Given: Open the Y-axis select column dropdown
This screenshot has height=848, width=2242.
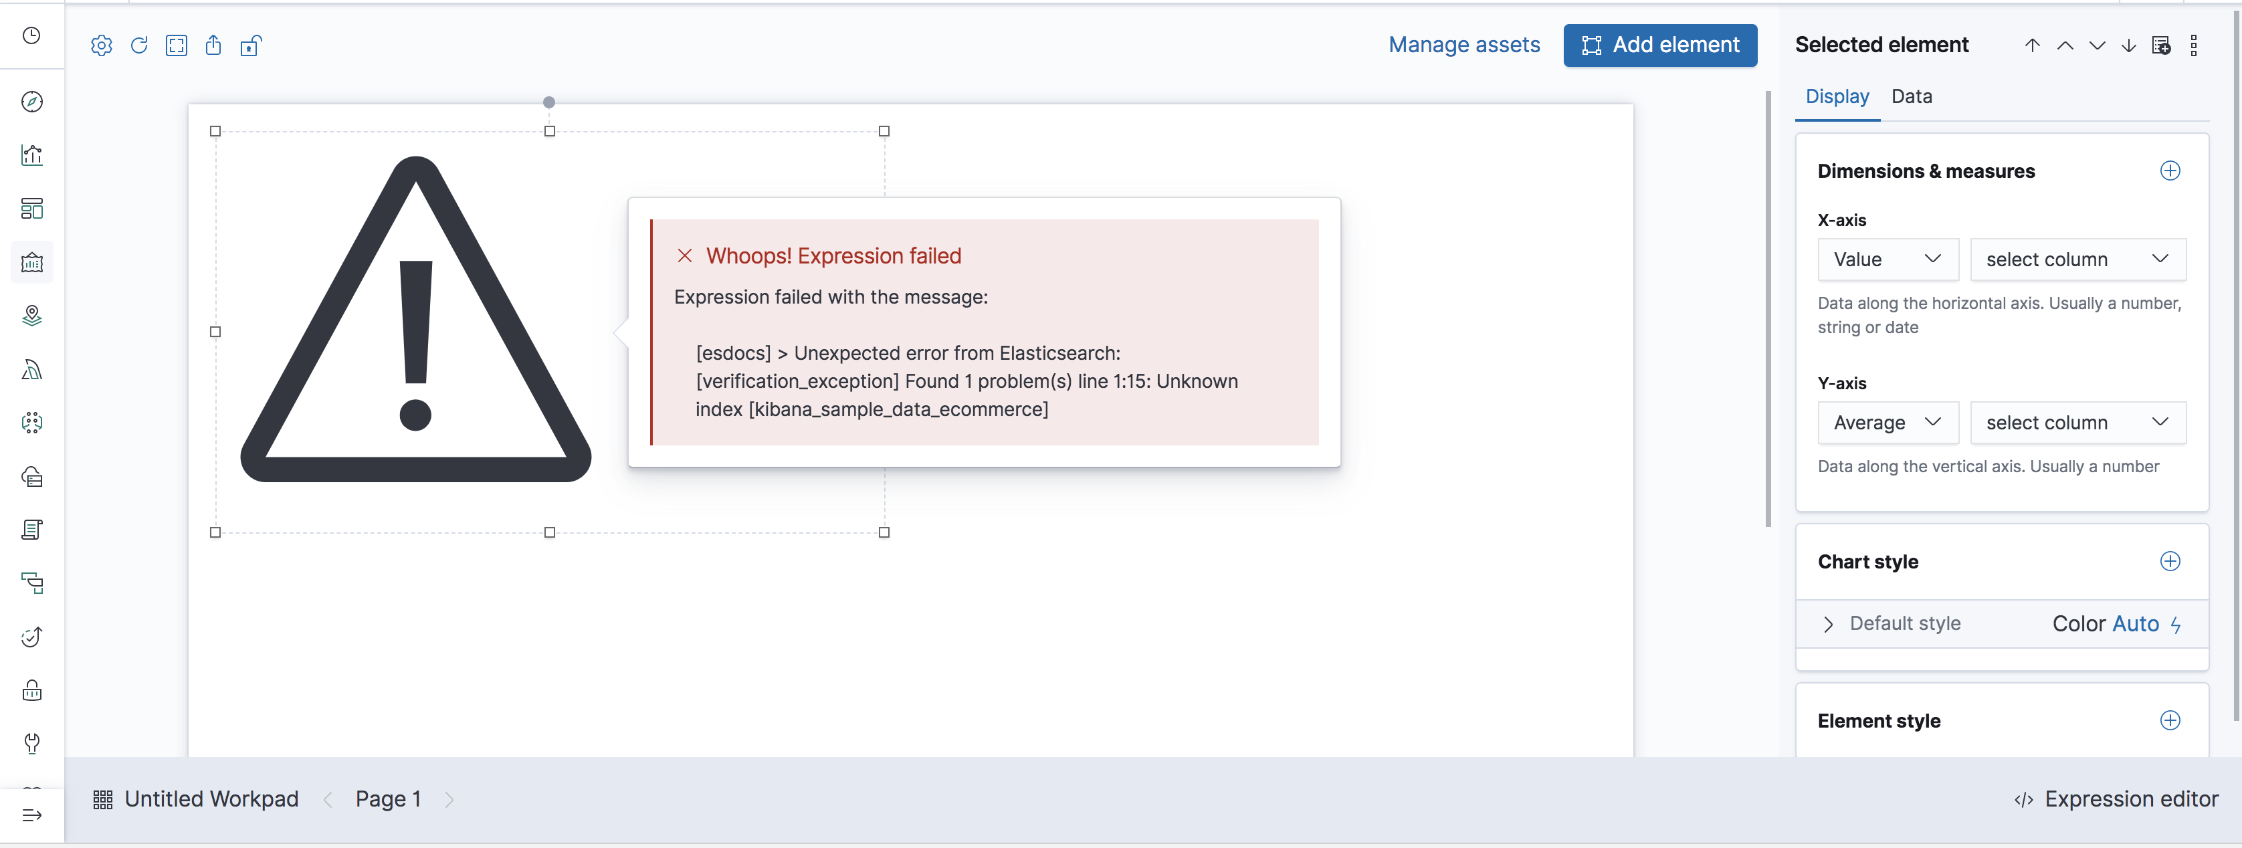Looking at the screenshot, I should pos(2077,422).
